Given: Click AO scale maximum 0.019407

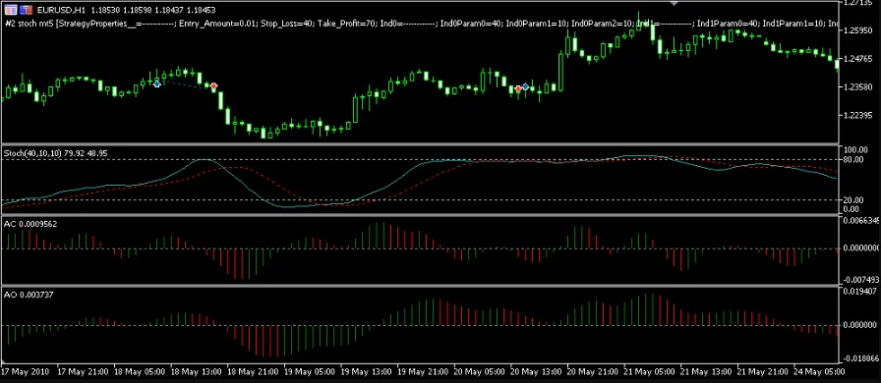Looking at the screenshot, I should tap(860, 291).
